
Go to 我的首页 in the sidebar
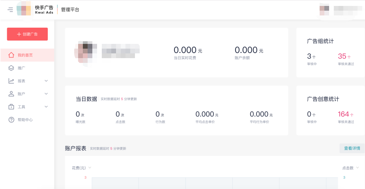tap(27, 55)
